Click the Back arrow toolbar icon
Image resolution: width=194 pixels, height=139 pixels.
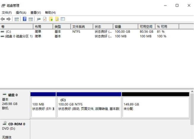tap(3, 19)
